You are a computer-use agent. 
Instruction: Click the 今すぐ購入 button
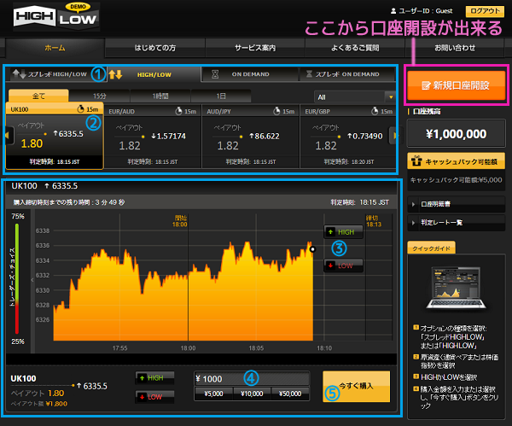(x=356, y=386)
